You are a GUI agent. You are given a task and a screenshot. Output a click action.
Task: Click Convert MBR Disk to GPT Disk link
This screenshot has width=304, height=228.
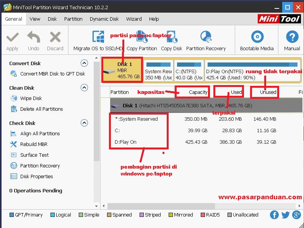click(53, 74)
